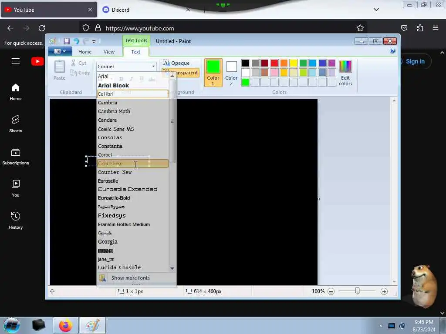This screenshot has width=446, height=334.
Task: Click the Text Tools contextual tab header
Action: pyautogui.click(x=136, y=40)
